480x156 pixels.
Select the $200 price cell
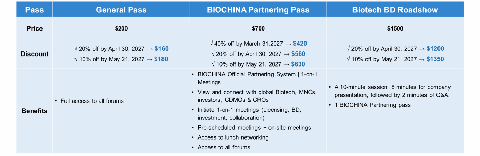(121, 28)
